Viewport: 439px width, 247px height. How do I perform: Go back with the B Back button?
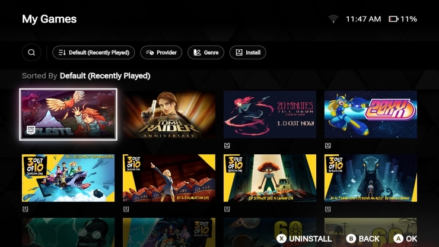click(x=363, y=239)
